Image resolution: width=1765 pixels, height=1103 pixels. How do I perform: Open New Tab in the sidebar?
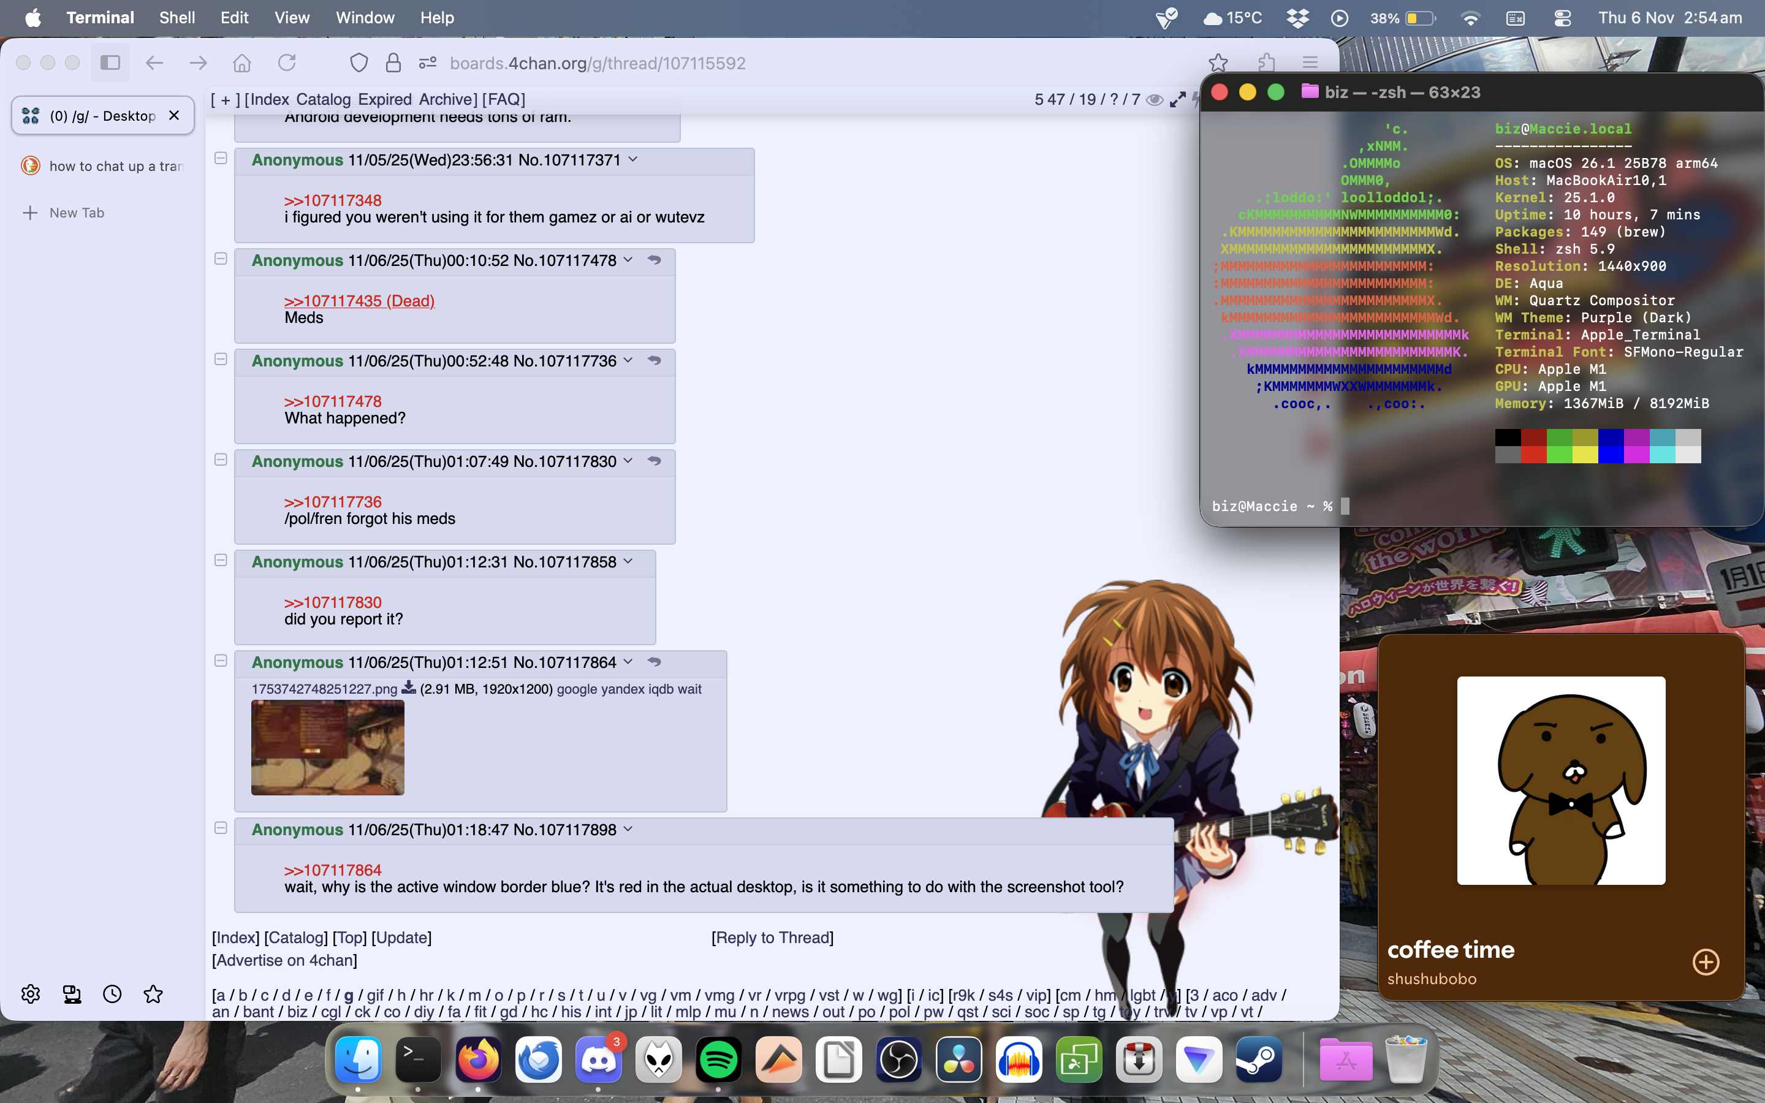[77, 213]
